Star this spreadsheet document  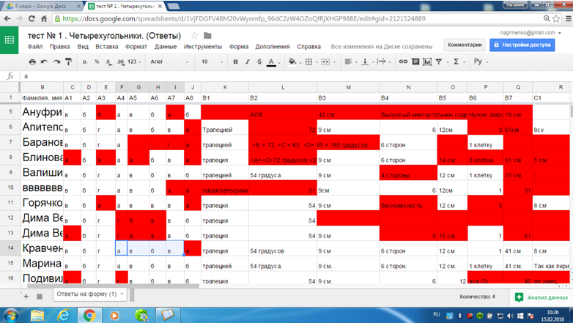194,35
